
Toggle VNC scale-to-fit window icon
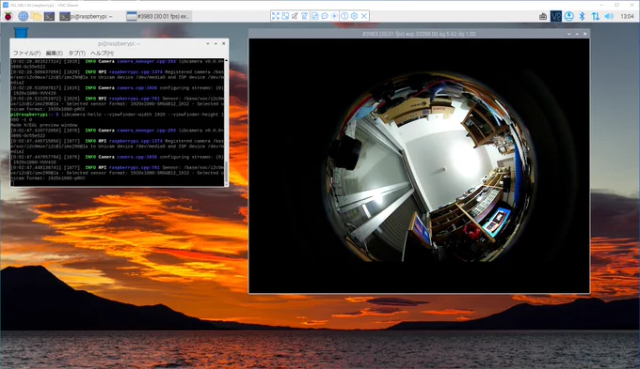285,16
